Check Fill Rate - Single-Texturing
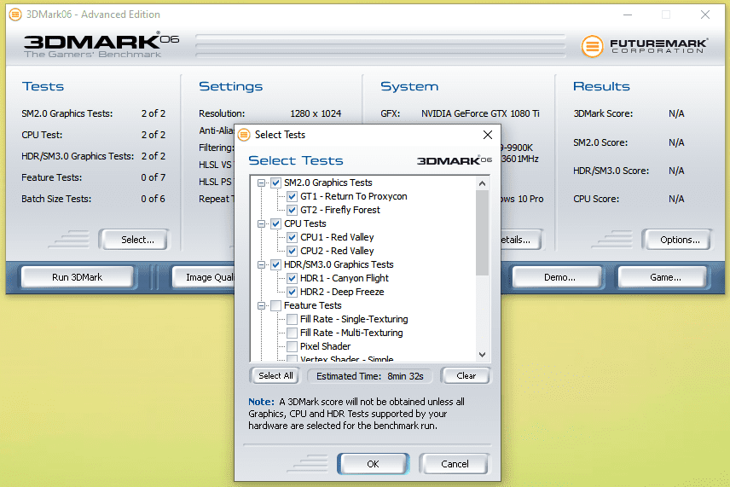This screenshot has height=487, width=730. coord(292,319)
